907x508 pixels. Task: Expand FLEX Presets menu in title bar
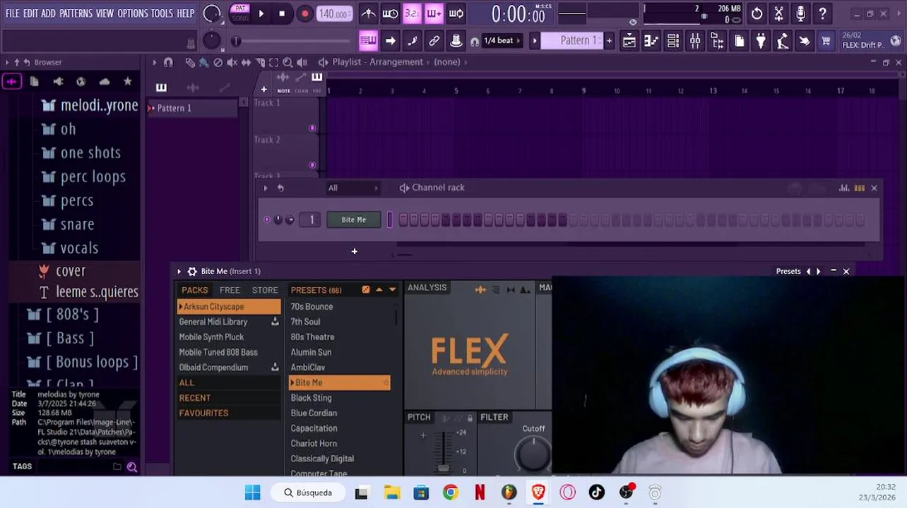tap(788, 271)
